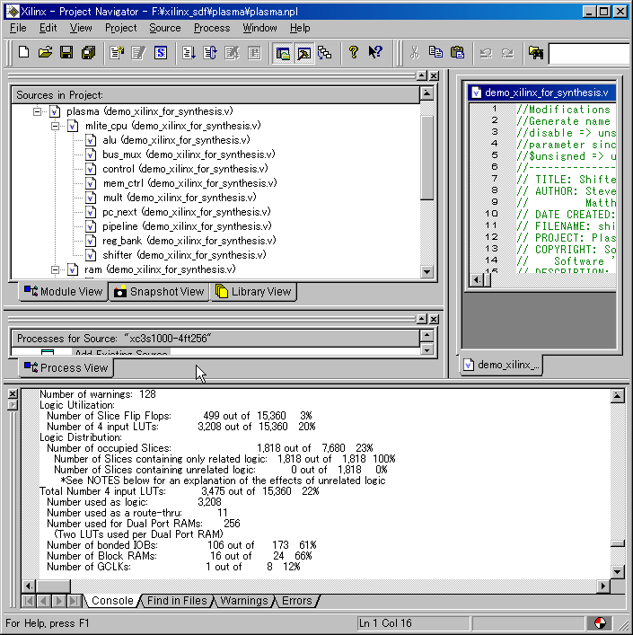Switch to Snapshot View tab
The width and height of the screenshot is (633, 635).
pos(159,292)
